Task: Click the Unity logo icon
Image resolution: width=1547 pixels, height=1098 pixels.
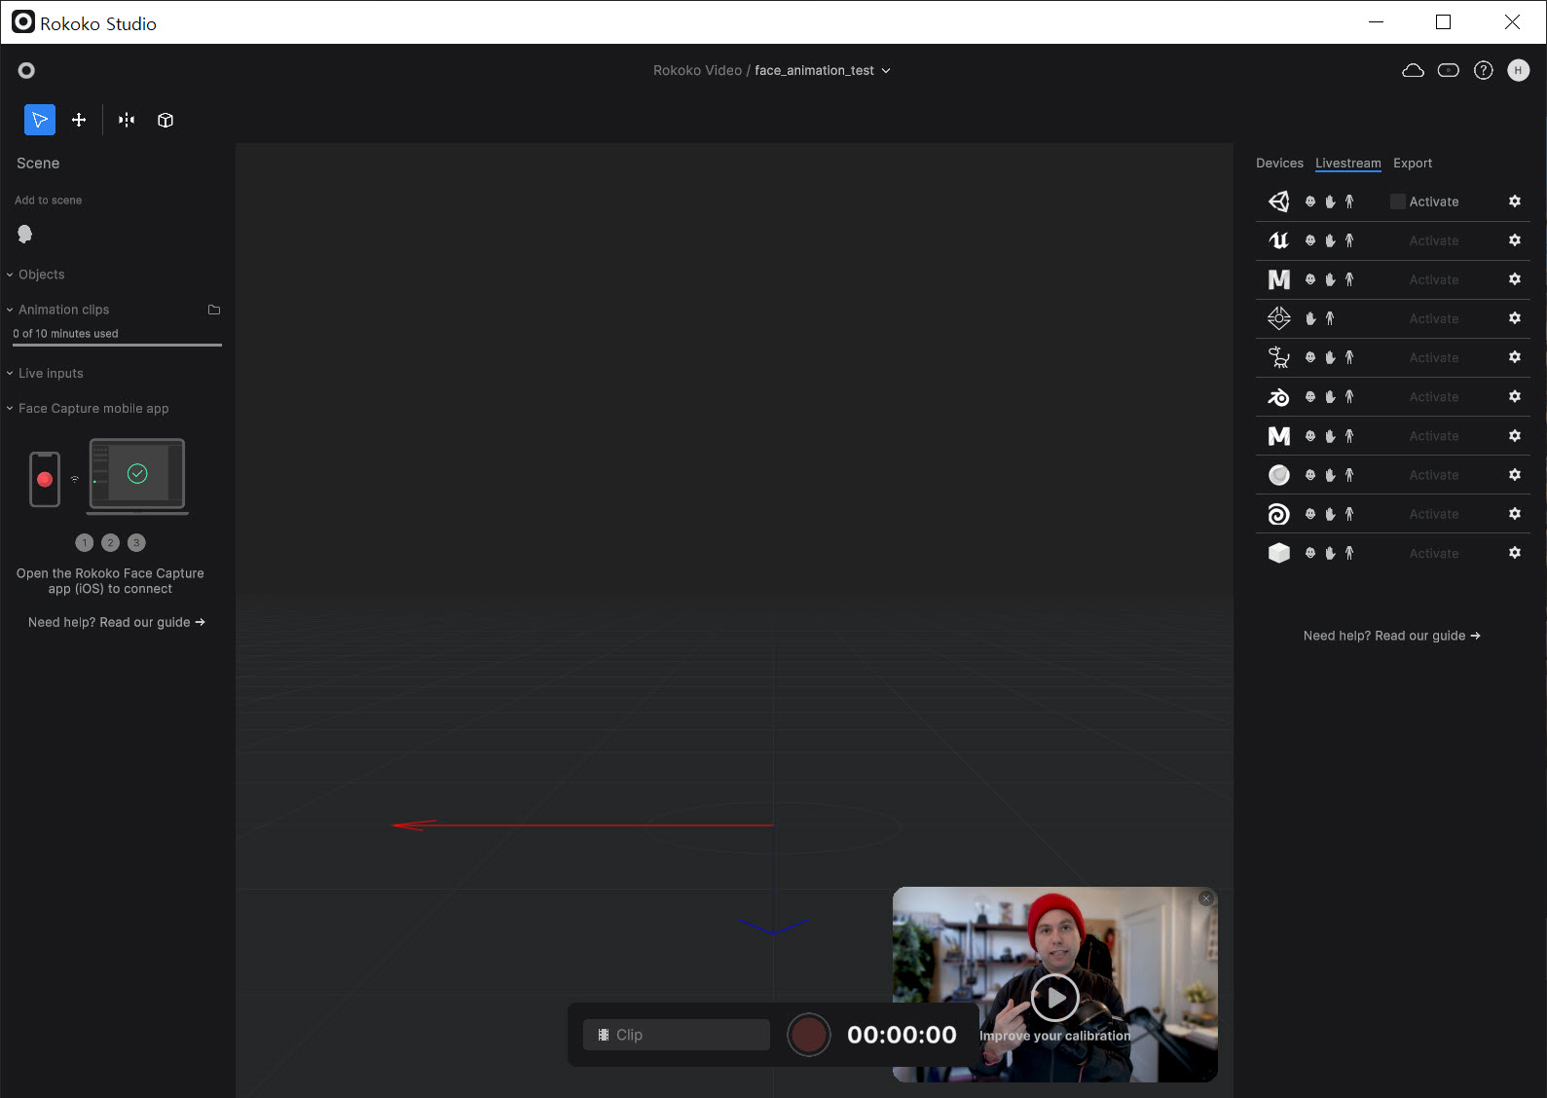Action: (x=1279, y=201)
